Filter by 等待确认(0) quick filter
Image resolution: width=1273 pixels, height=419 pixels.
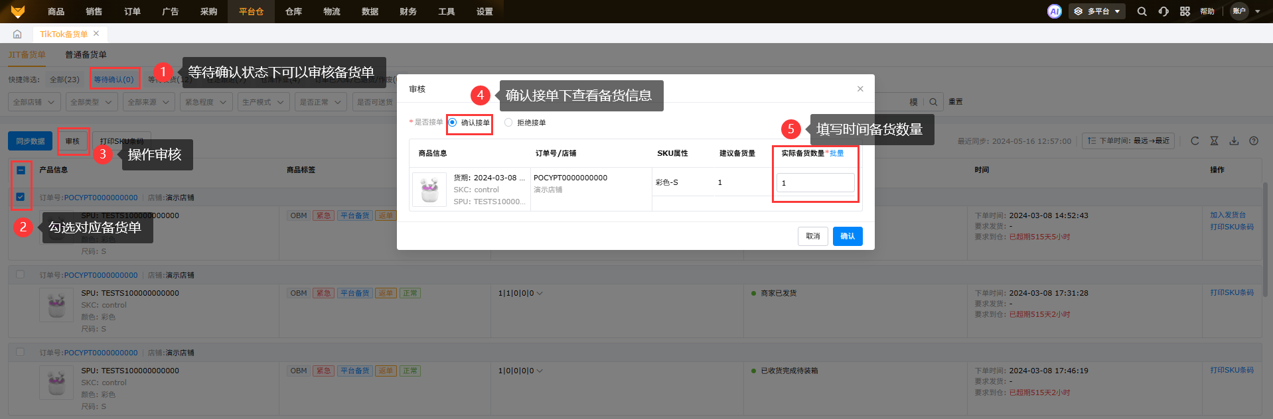(113, 80)
